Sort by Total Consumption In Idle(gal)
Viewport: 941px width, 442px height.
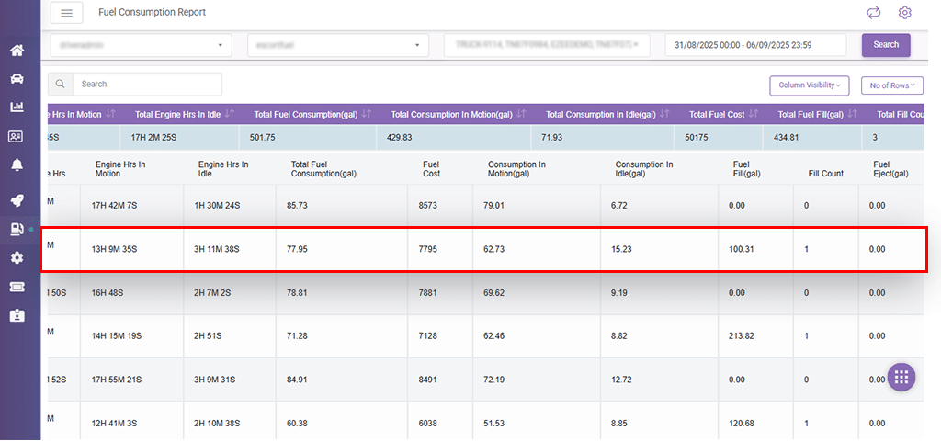pyautogui.click(x=664, y=113)
